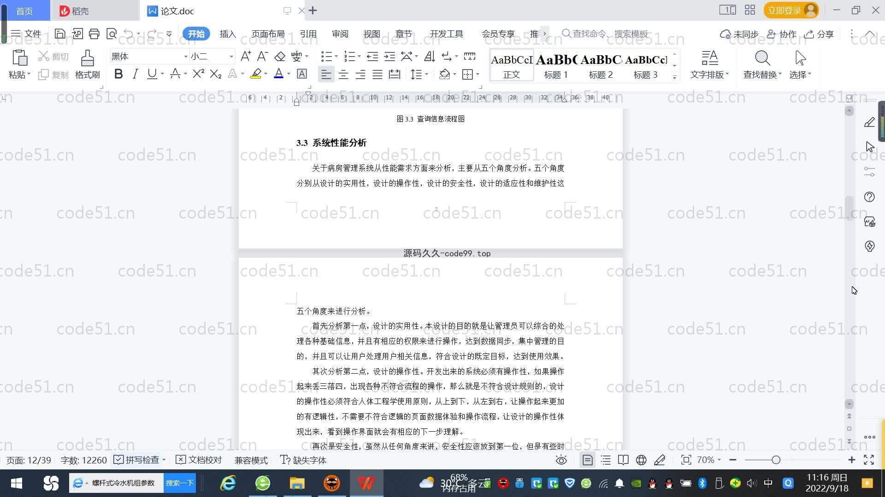Image resolution: width=885 pixels, height=497 pixels.
Task: Expand the paste options arrow
Action: pos(29,75)
